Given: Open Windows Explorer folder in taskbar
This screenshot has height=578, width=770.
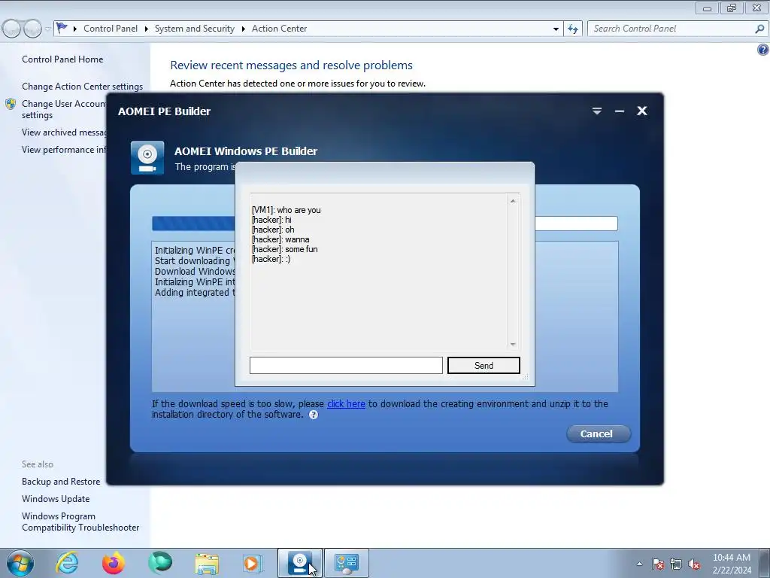Looking at the screenshot, I should coord(207,563).
